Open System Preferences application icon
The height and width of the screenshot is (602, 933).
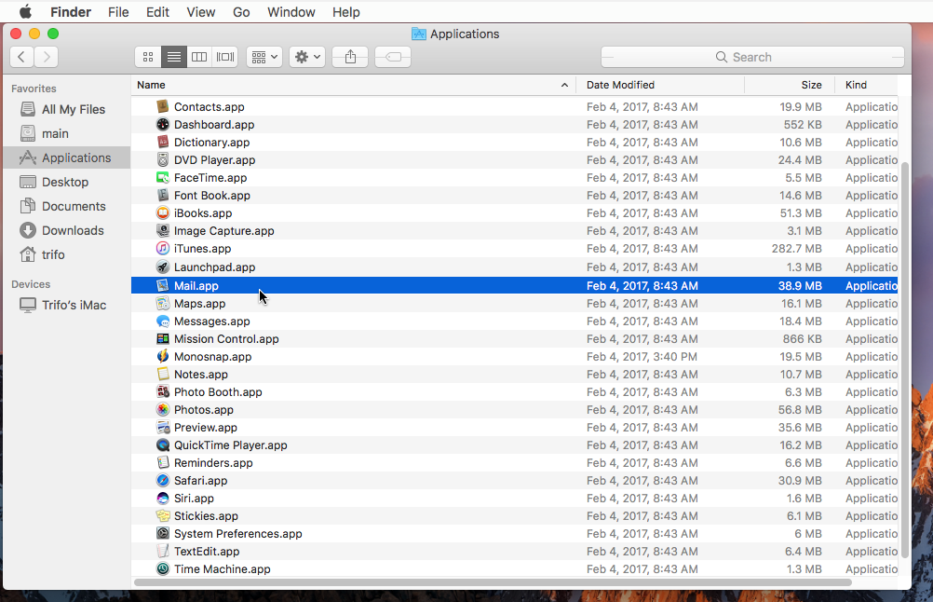pyautogui.click(x=162, y=533)
